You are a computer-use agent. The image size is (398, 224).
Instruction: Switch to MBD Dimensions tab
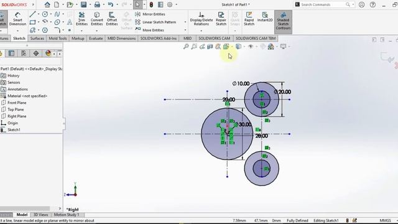122,39
